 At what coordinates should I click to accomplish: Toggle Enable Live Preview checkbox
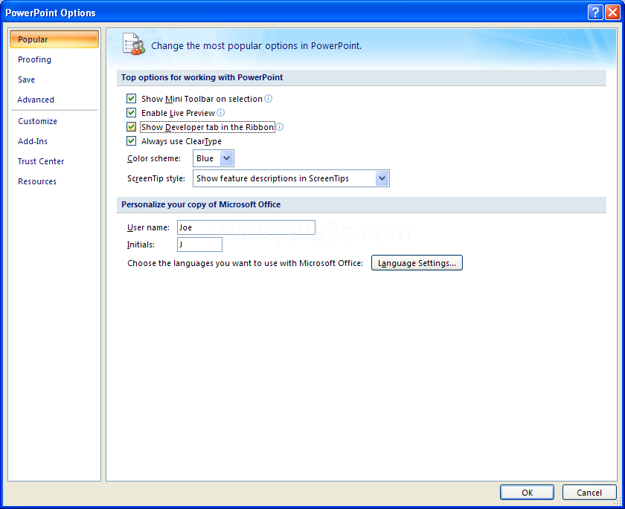131,113
